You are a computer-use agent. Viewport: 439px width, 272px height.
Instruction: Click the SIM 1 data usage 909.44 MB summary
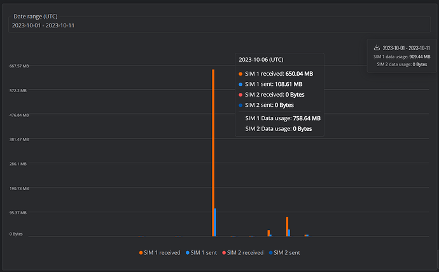click(x=401, y=57)
